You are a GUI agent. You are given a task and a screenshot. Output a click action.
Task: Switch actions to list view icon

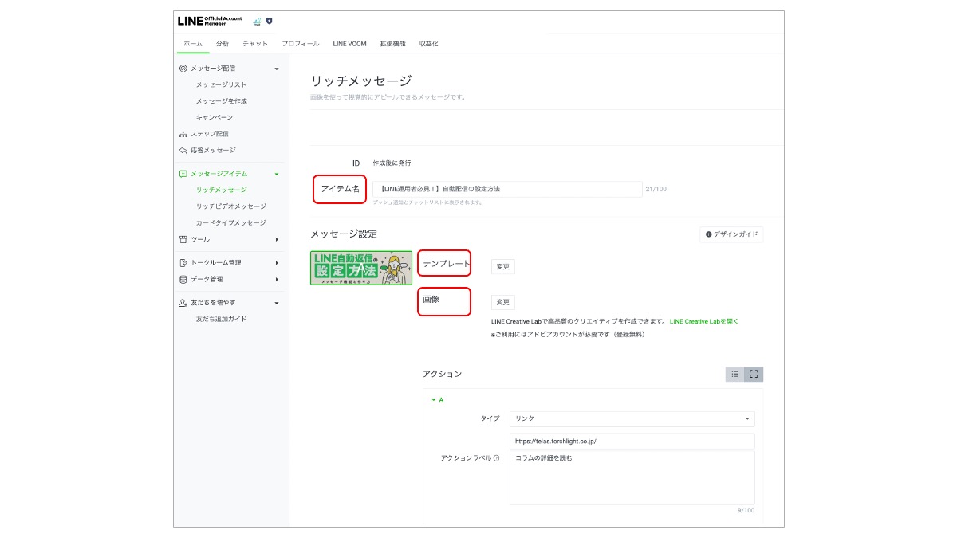[x=734, y=374]
